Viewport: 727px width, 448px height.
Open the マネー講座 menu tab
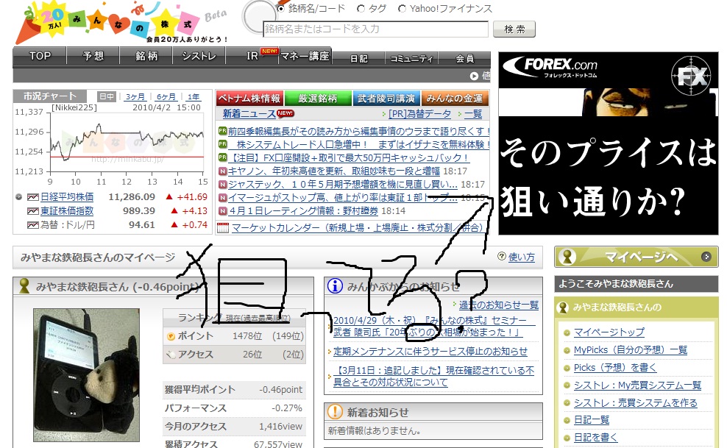(x=305, y=56)
